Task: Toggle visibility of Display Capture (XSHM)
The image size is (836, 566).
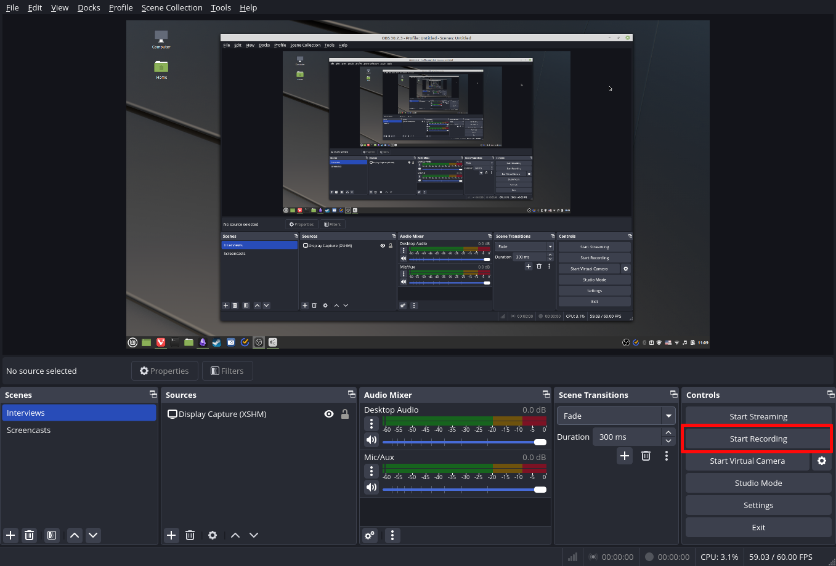Action: click(x=328, y=414)
